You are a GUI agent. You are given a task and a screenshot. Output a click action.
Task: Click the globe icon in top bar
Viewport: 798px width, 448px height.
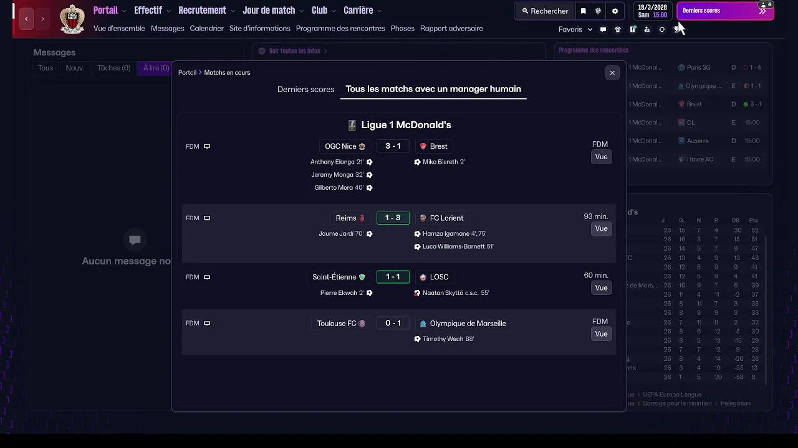click(x=598, y=11)
